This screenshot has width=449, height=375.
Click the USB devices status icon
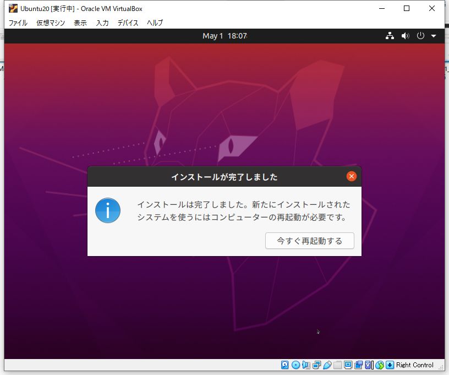327,365
